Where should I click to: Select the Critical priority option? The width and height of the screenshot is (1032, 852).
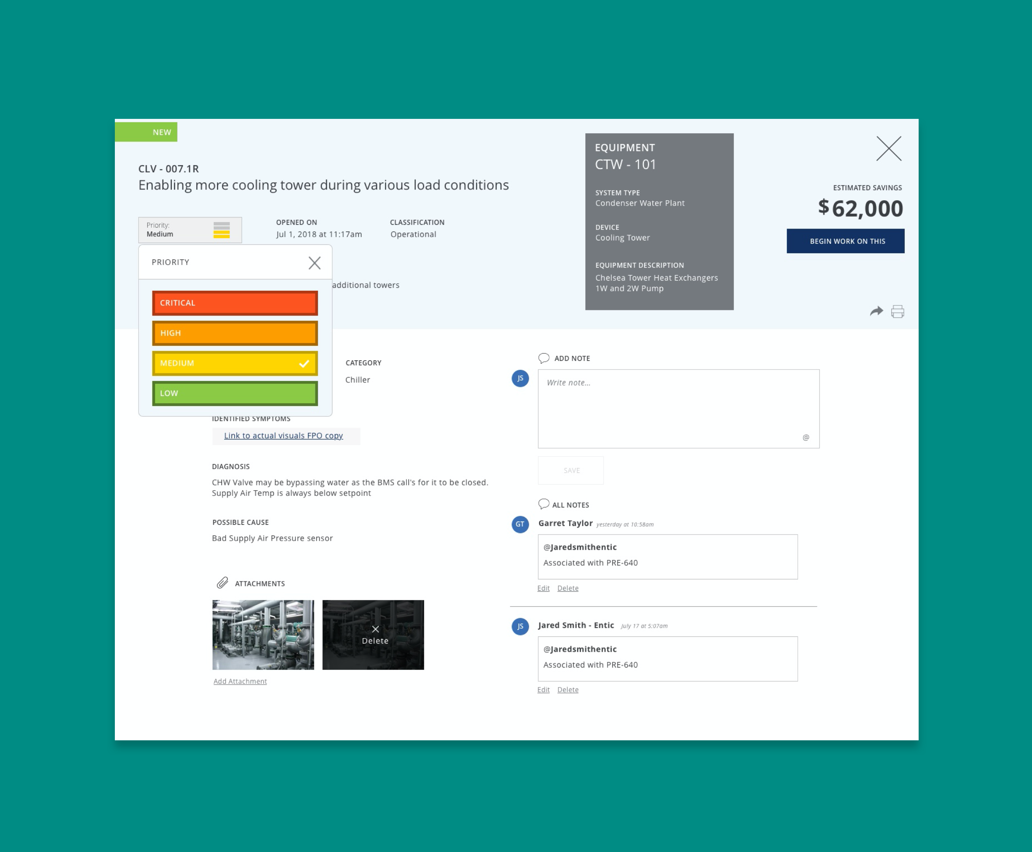(234, 303)
